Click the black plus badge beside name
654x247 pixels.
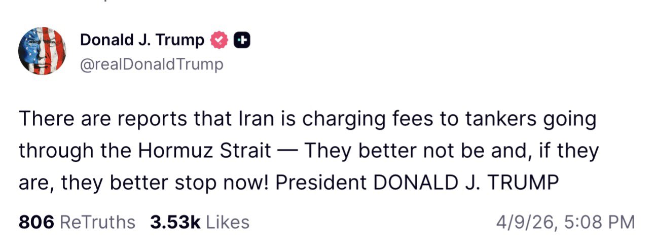pyautogui.click(x=242, y=41)
